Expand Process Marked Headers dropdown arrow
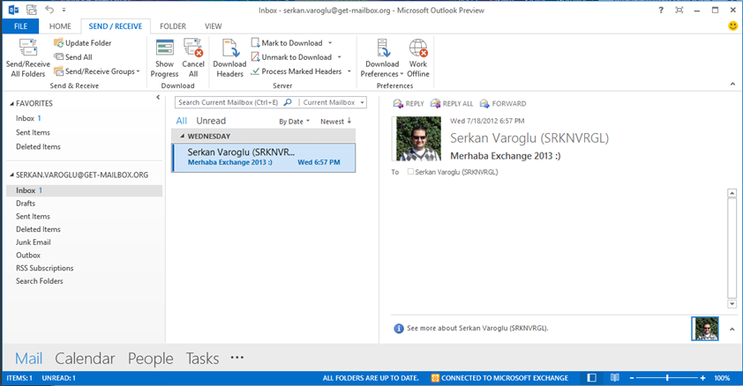 pyautogui.click(x=349, y=71)
